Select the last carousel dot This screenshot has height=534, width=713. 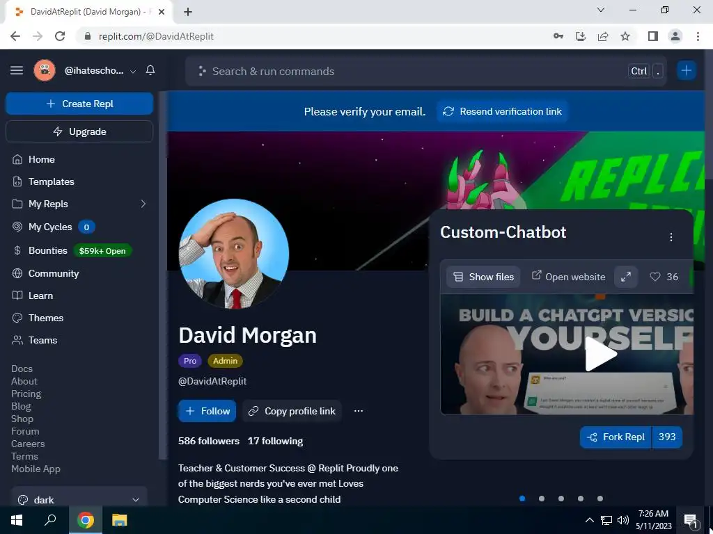tap(600, 499)
